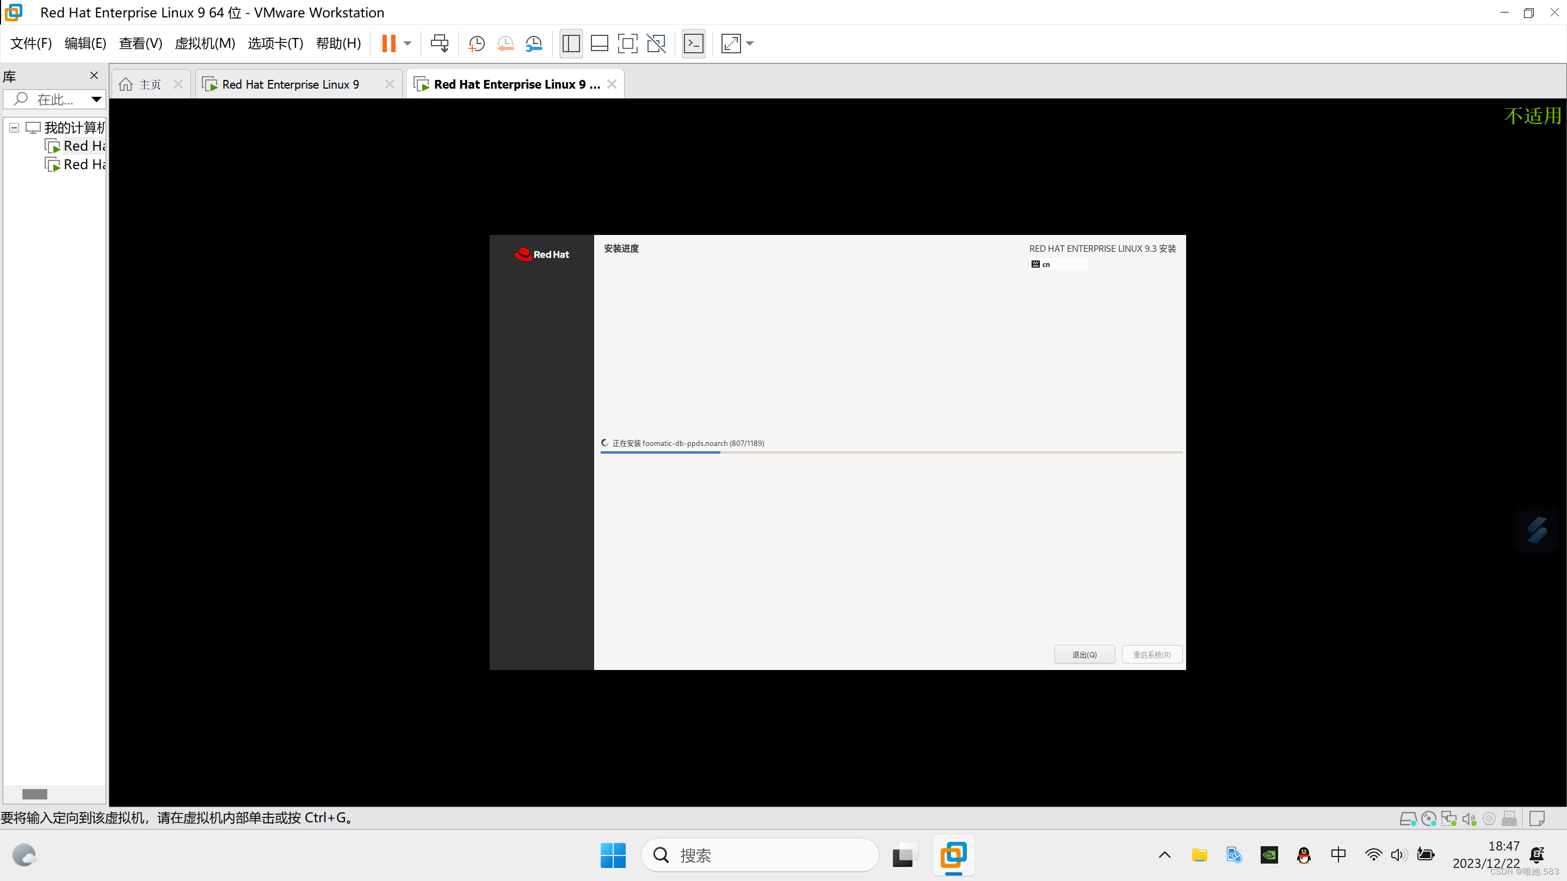The width and height of the screenshot is (1567, 881).
Task: Click the library search input field
Action: click(55, 99)
